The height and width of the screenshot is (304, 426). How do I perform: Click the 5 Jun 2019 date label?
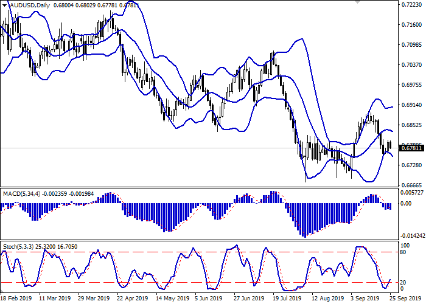coord(210,299)
